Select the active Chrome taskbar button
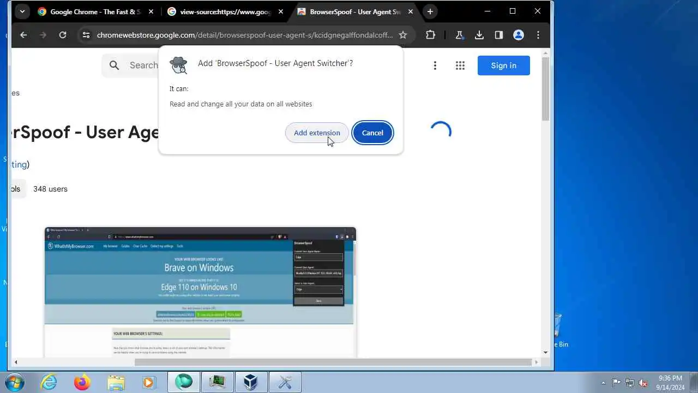The image size is (698, 393). (184, 382)
